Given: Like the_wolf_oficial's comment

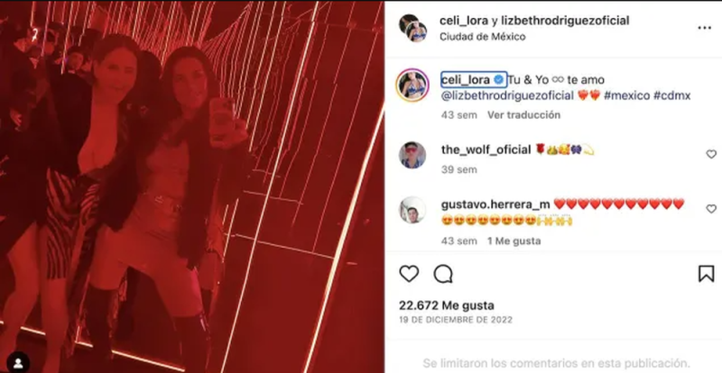Looking at the screenshot, I should [x=711, y=155].
